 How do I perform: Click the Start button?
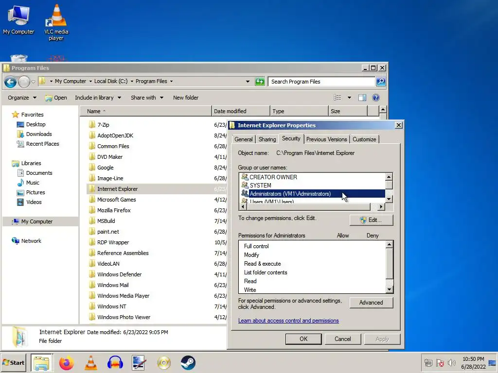14,363
